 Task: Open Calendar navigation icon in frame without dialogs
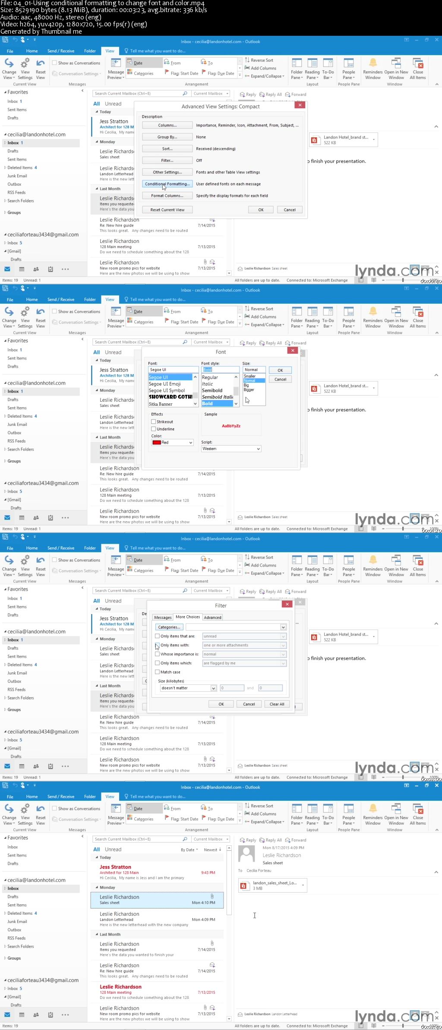click(22, 1015)
